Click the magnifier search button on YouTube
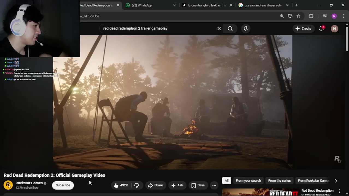 (230, 29)
